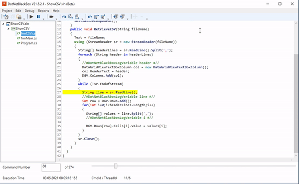The height and width of the screenshot is (184, 299).
Task: Click the Play execution toolbar icon
Action: pyautogui.click(x=31, y=17)
